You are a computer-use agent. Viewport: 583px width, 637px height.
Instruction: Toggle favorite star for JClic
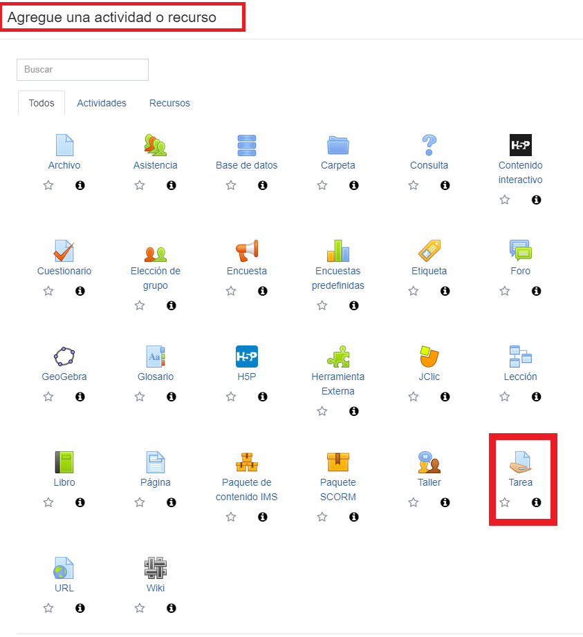(414, 397)
